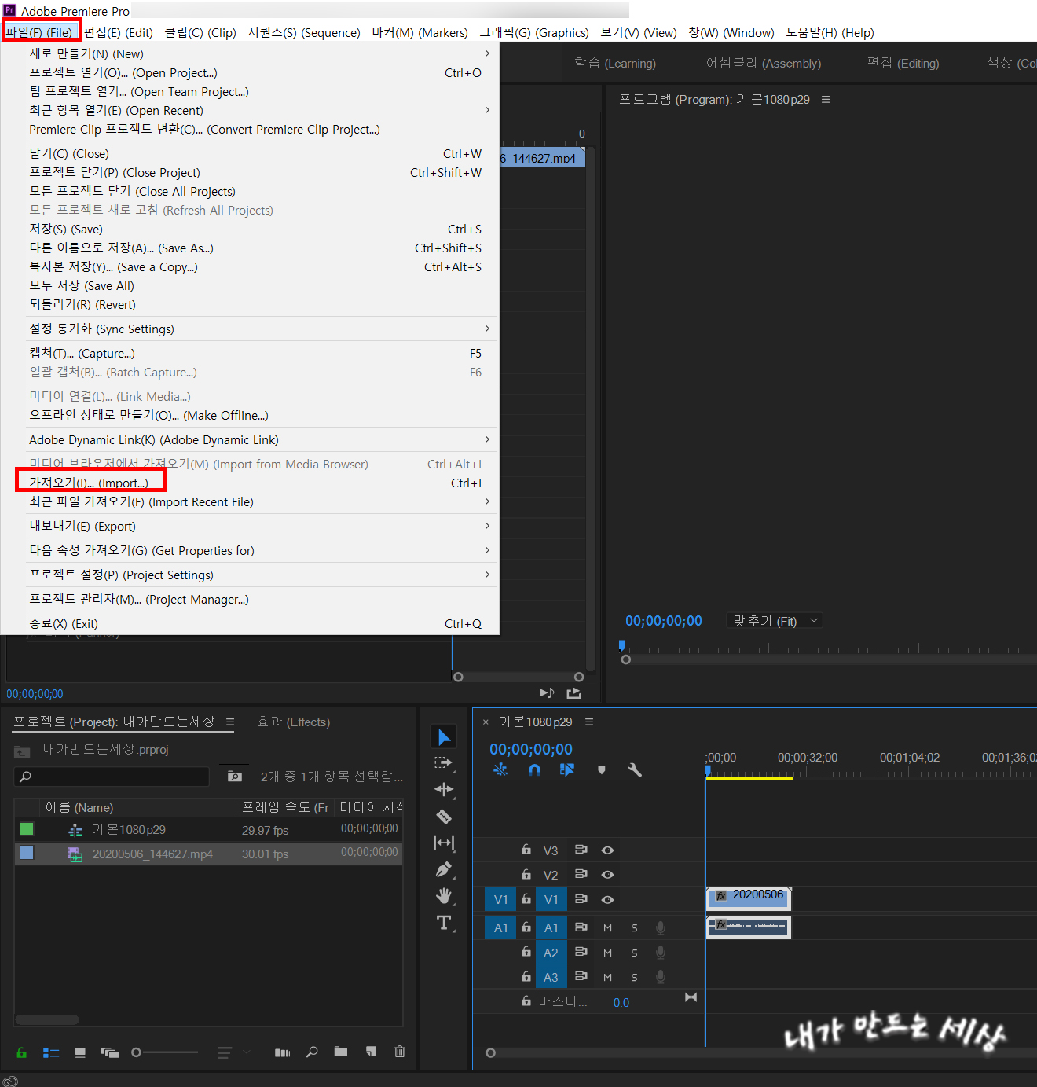Click the Add Marker icon in timeline
This screenshot has height=1087, width=1037.
pyautogui.click(x=601, y=770)
